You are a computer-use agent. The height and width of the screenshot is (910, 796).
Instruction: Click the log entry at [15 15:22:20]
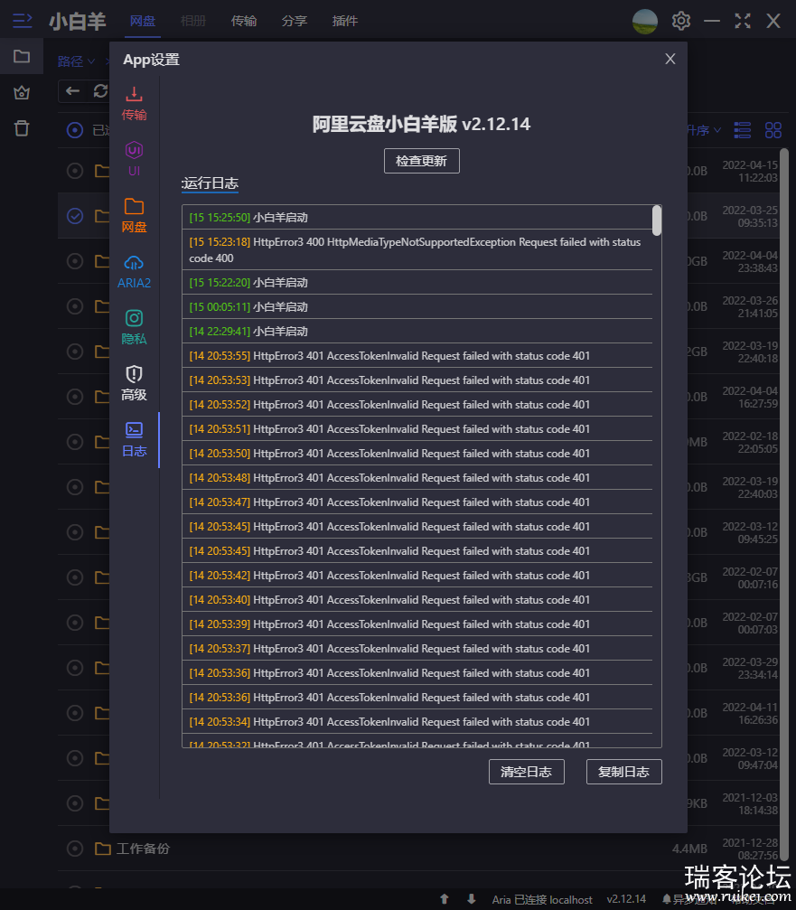point(417,283)
